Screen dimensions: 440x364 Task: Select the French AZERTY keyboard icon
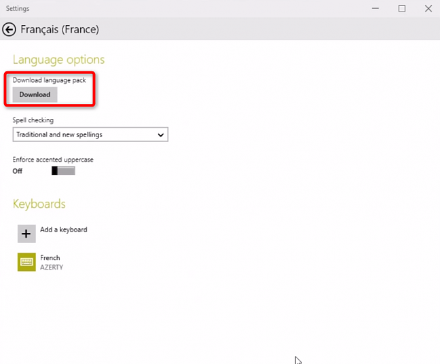(26, 262)
